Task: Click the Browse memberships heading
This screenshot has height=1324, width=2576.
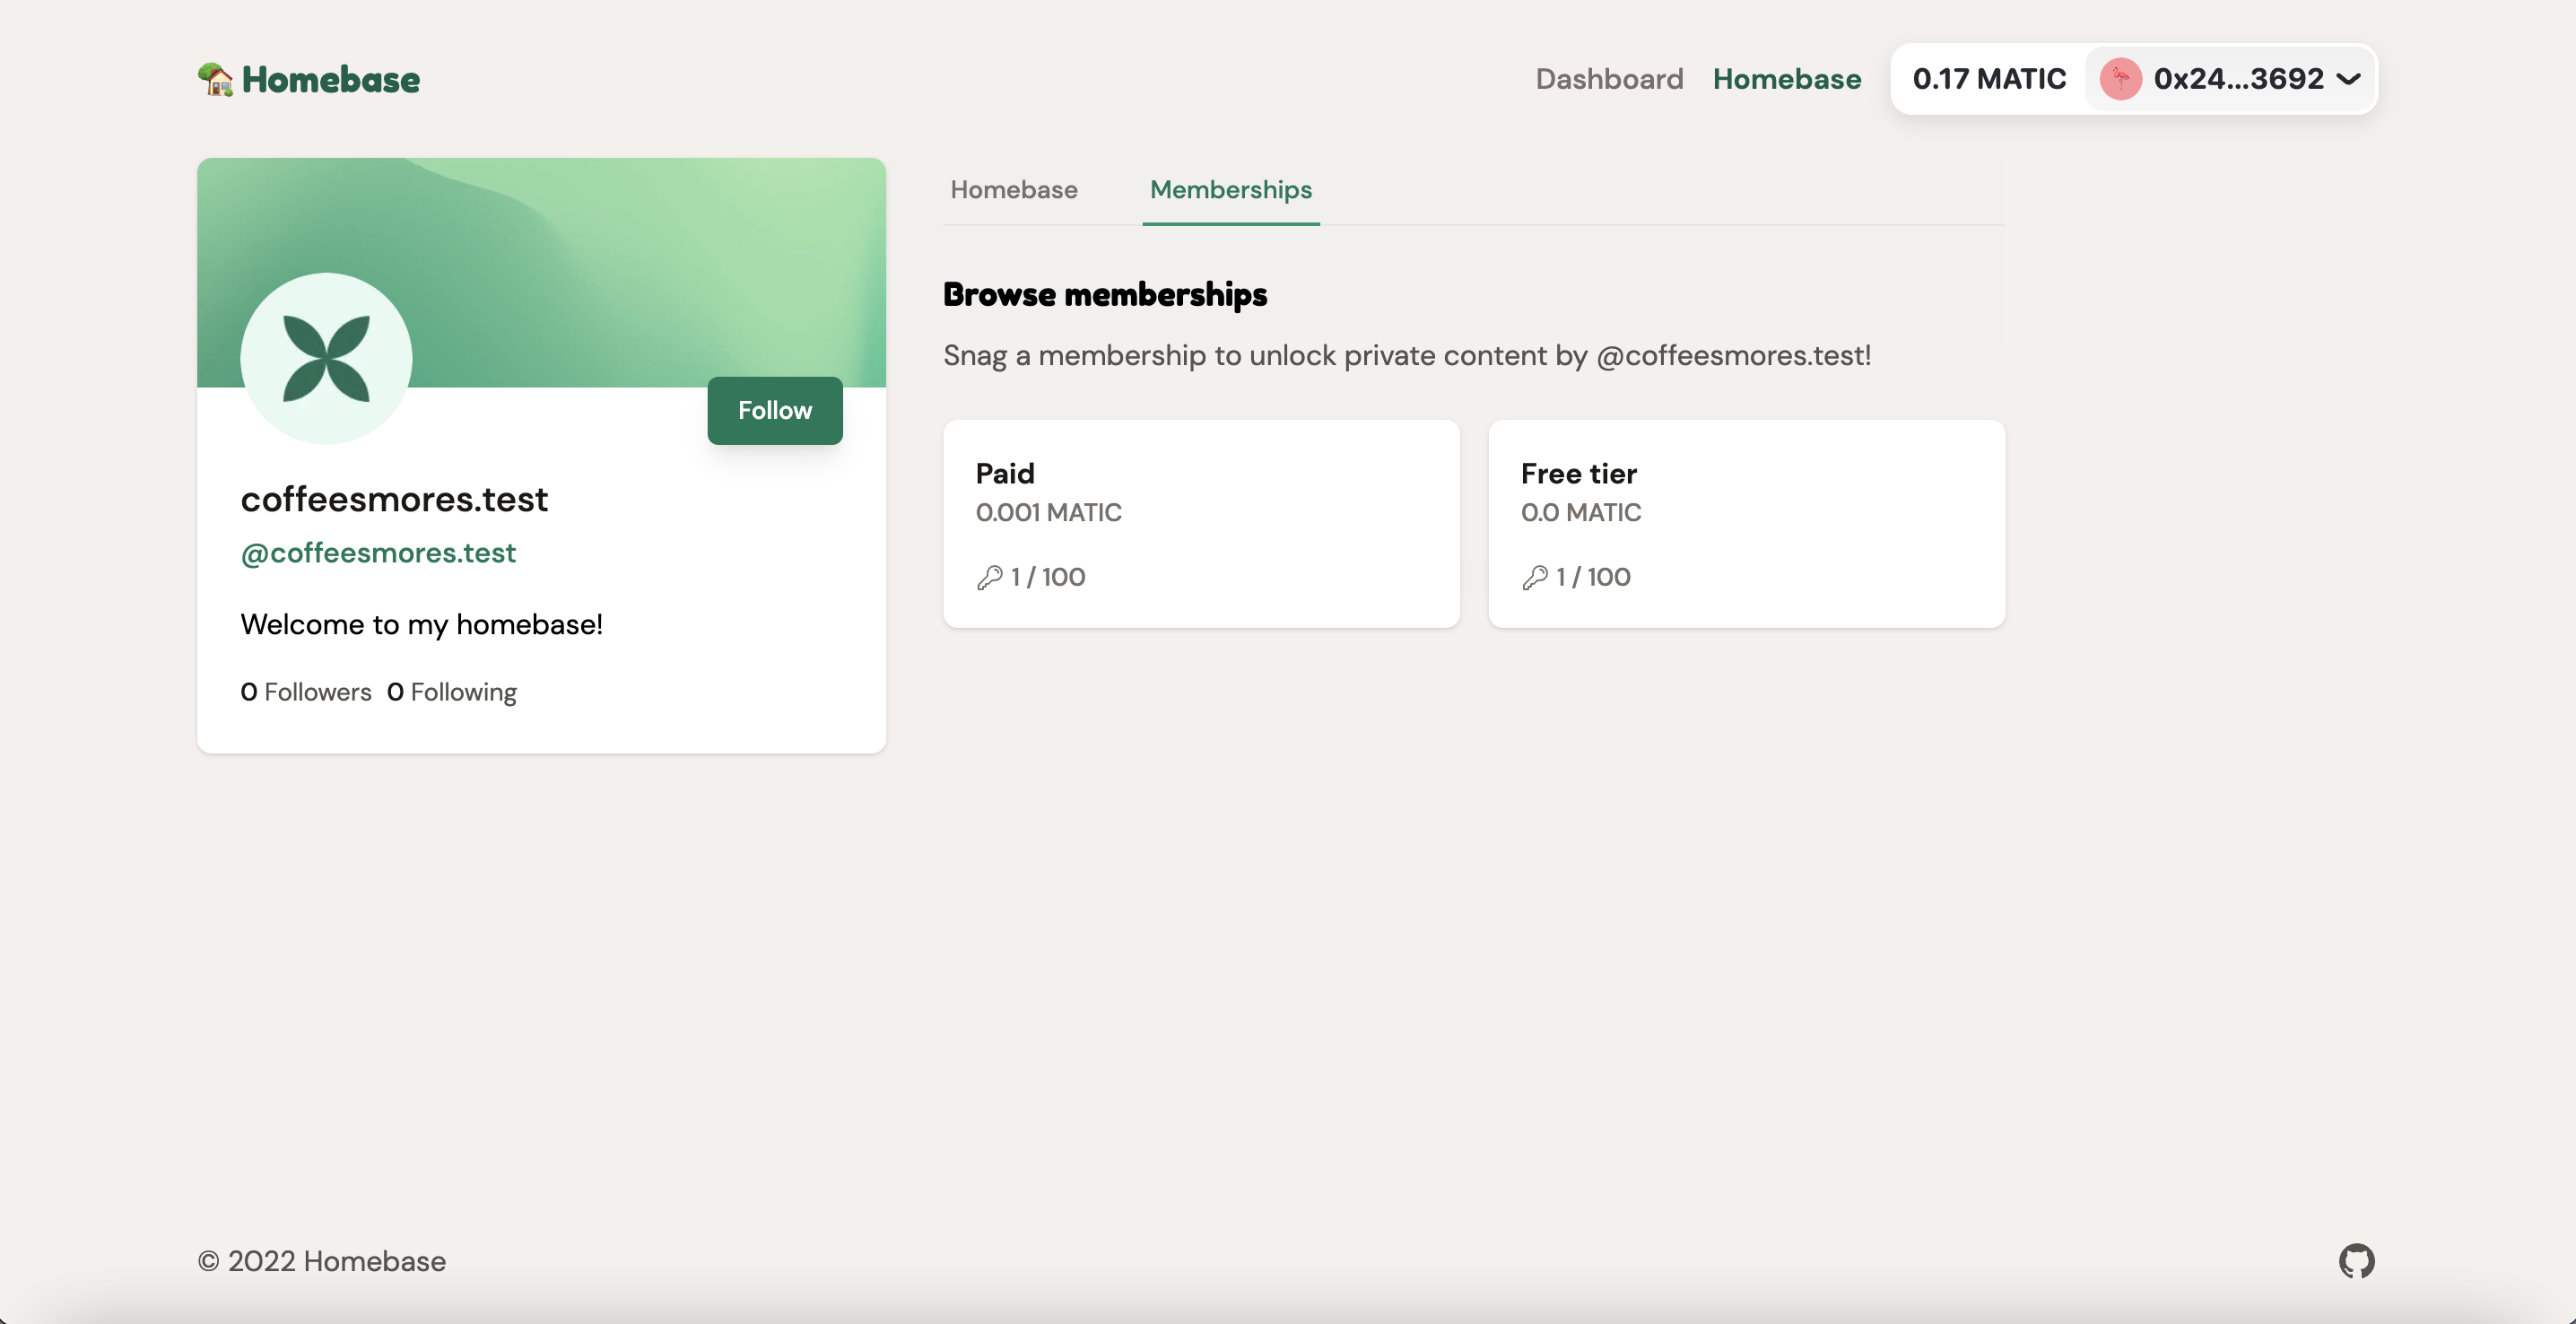Action: pyautogui.click(x=1105, y=294)
